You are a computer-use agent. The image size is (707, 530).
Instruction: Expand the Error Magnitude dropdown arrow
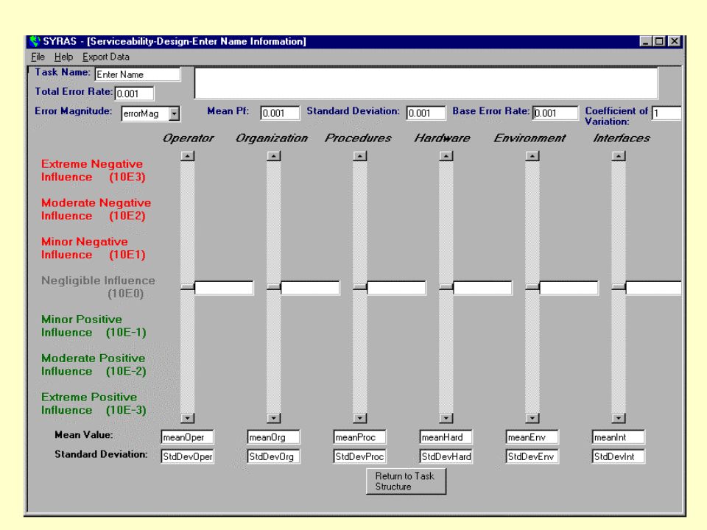[174, 113]
